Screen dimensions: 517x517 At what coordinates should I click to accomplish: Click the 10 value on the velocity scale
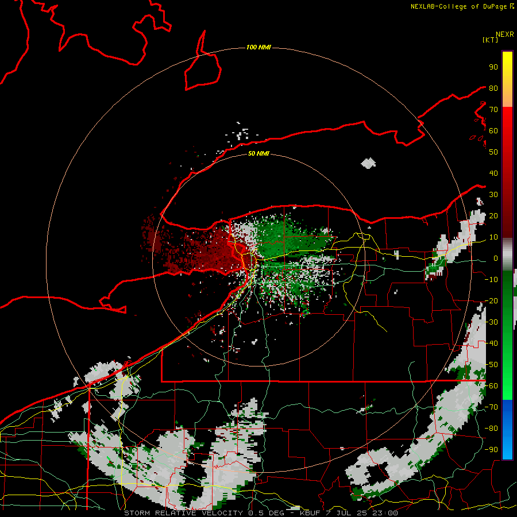493,237
